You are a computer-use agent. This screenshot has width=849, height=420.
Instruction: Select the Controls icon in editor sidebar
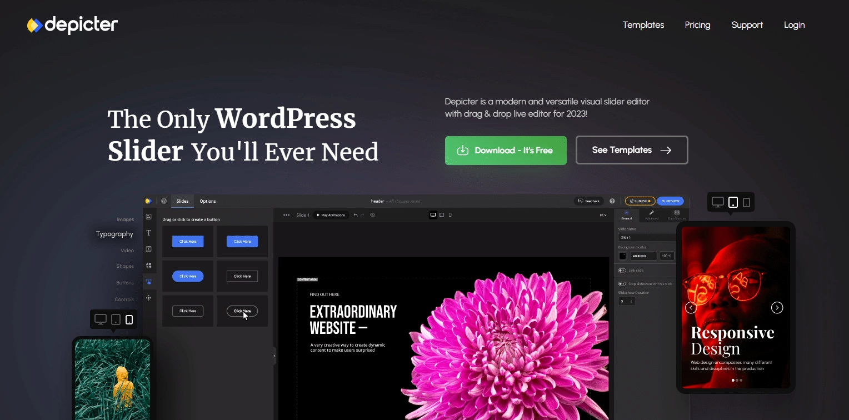pos(148,298)
